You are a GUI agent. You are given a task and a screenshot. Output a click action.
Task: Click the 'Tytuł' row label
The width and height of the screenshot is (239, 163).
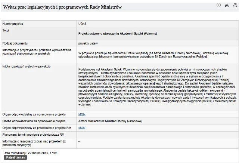6,31
